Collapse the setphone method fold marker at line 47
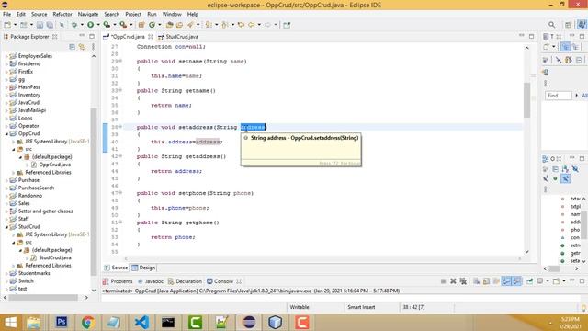The height and width of the screenshot is (331, 588). [x=120, y=192]
